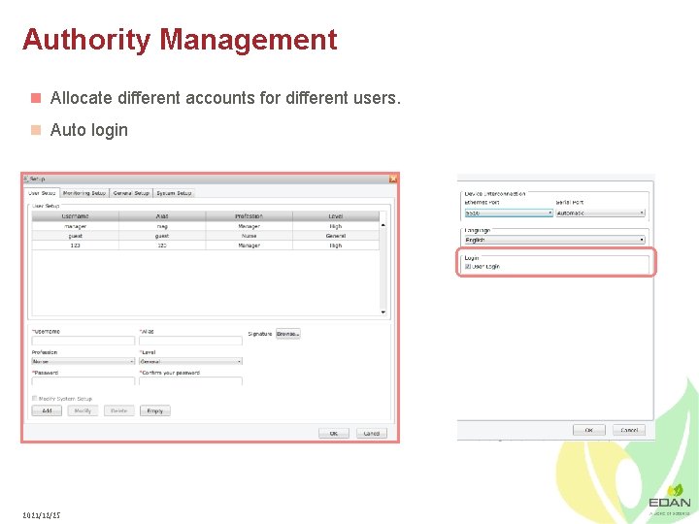
Task: Click the 'General' level cell in the guest row
Action: tap(336, 236)
